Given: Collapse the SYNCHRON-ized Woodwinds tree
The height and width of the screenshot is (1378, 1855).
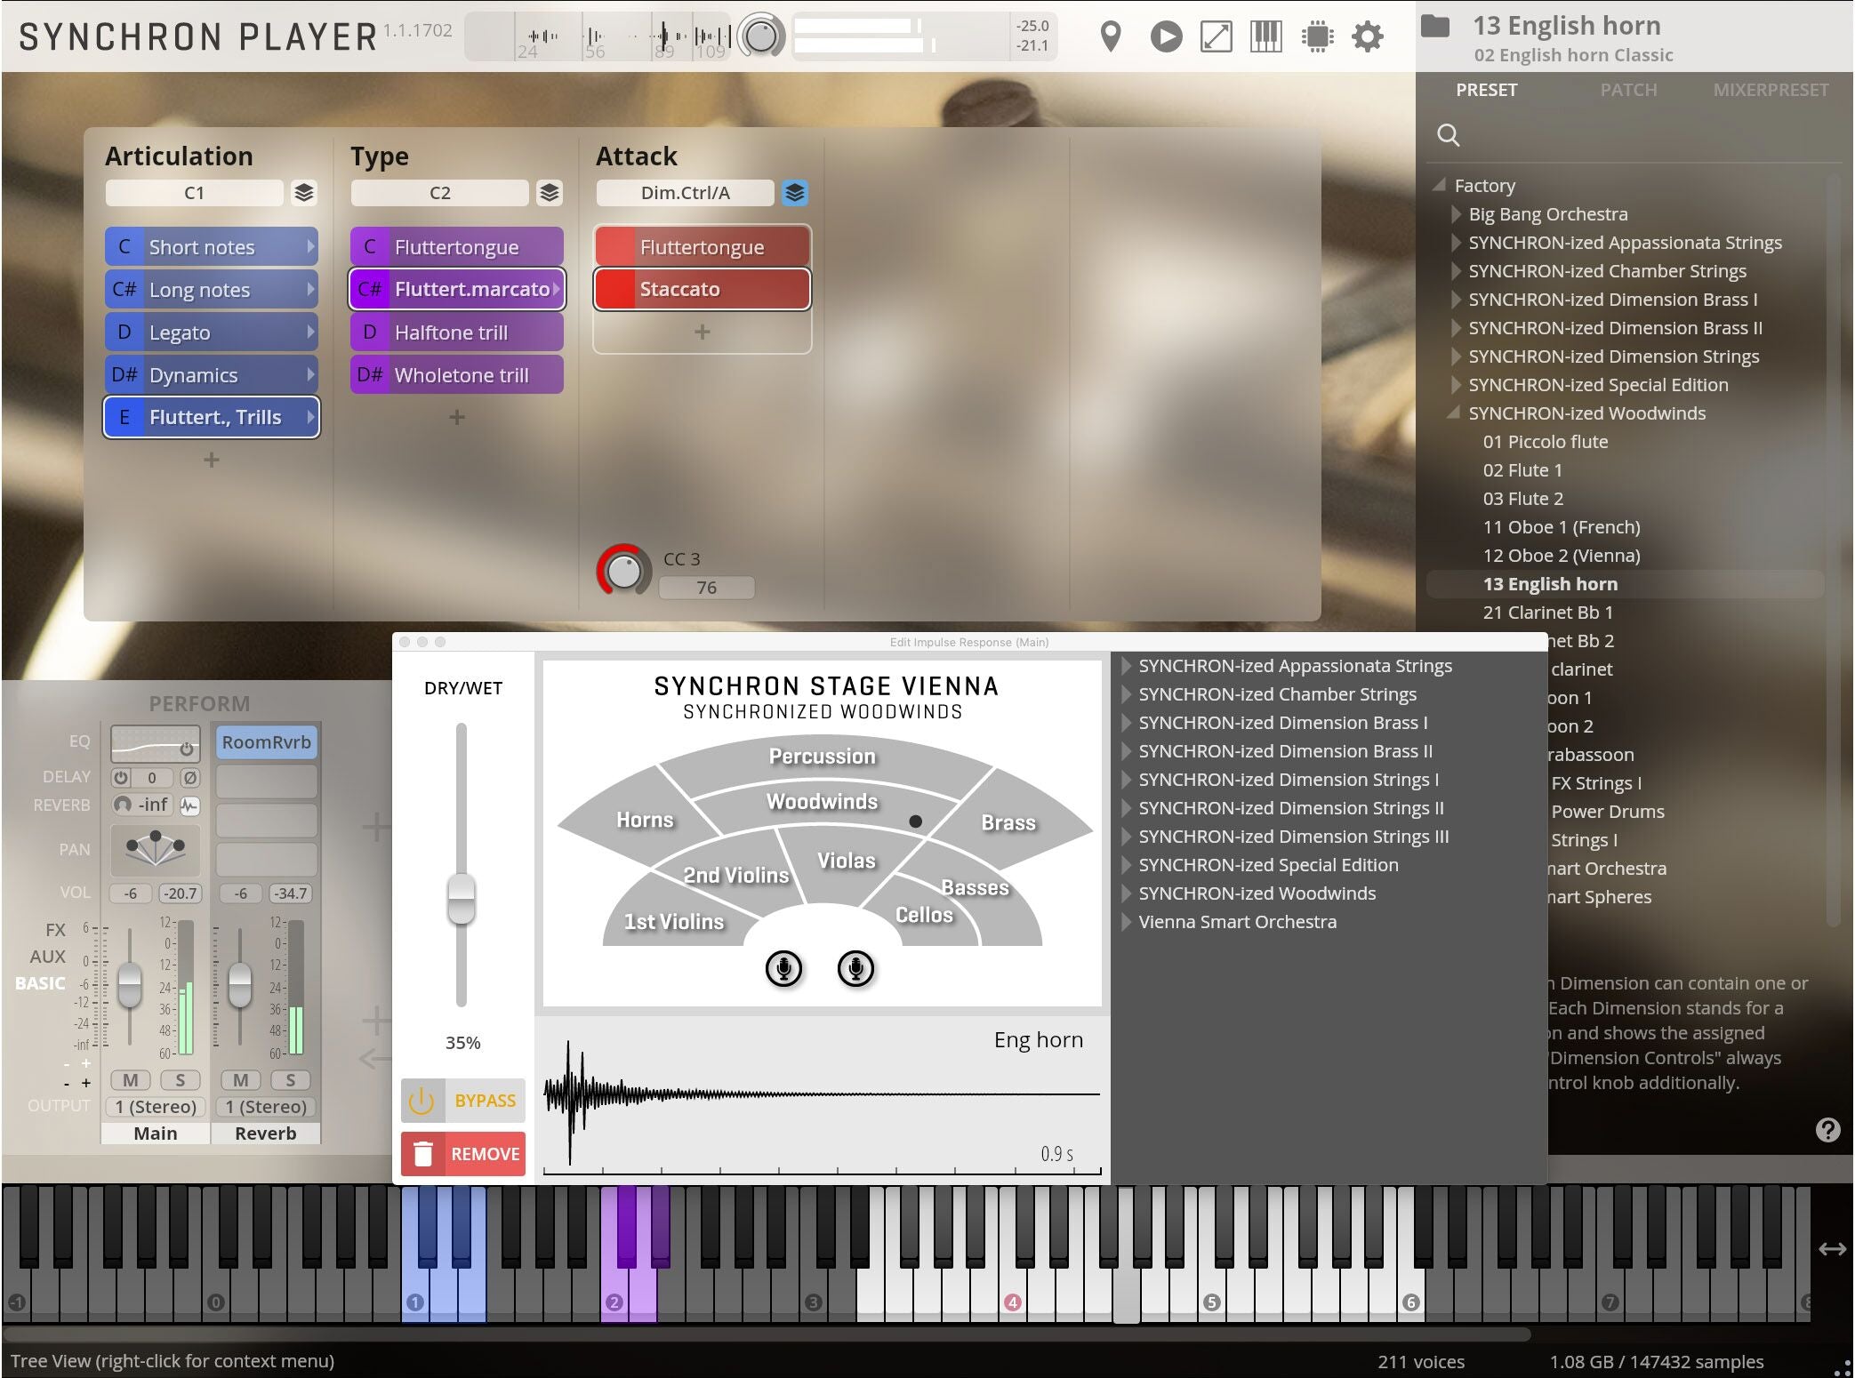Looking at the screenshot, I should click(x=1454, y=413).
